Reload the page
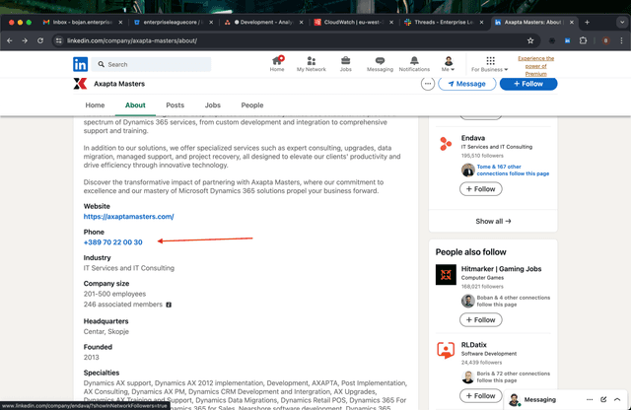 click(x=40, y=40)
